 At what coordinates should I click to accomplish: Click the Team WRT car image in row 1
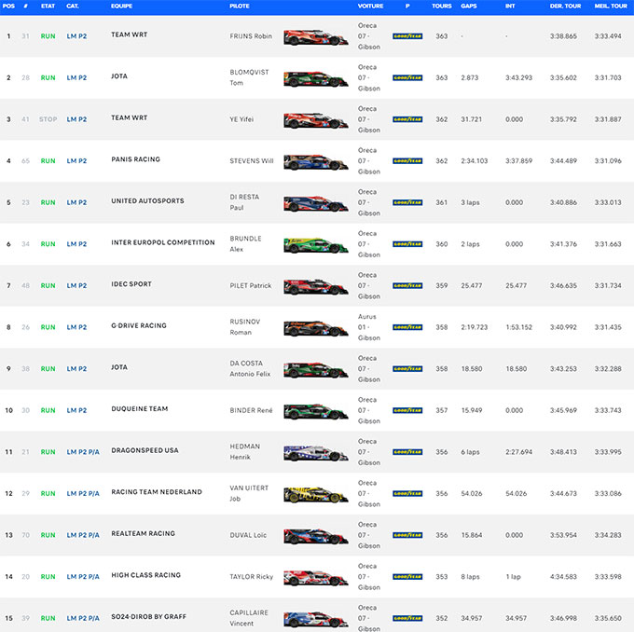tap(315, 37)
